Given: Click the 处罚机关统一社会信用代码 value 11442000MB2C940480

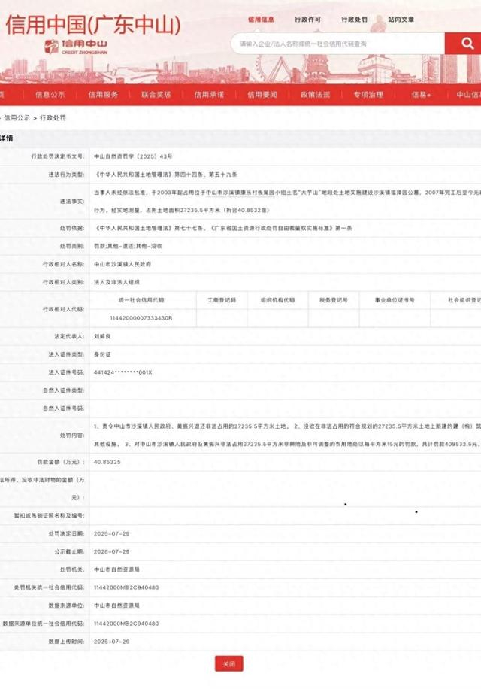Looking at the screenshot, I should pos(126,587).
